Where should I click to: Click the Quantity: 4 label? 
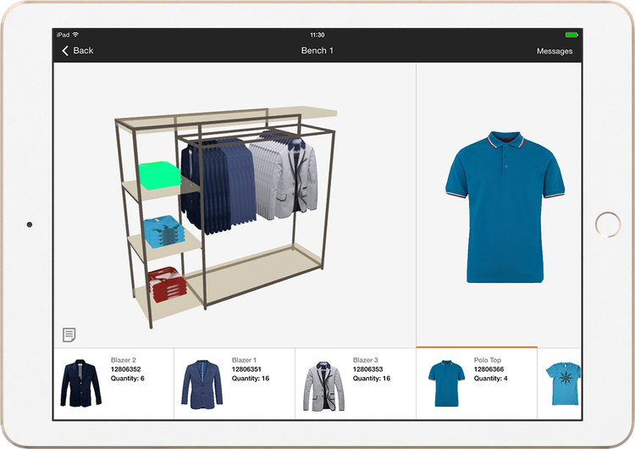tap(490, 379)
